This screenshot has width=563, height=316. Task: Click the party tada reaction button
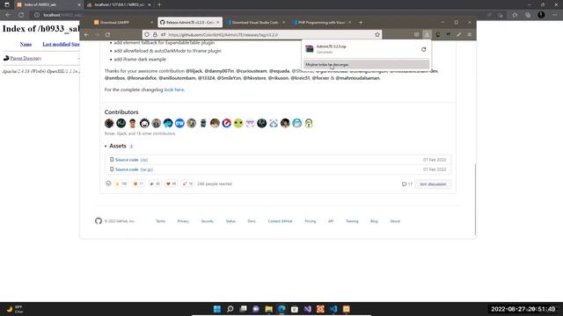(155, 183)
